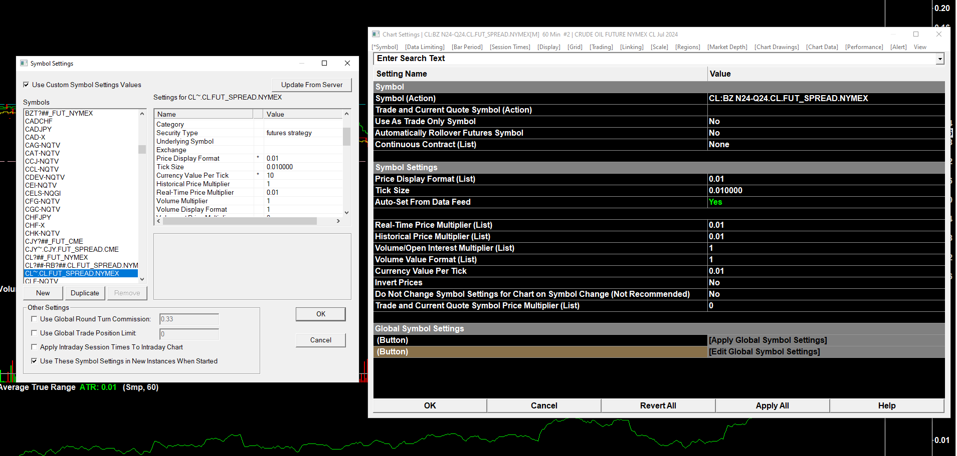
Task: Select CADCHF in Symbols list
Action: click(x=39, y=121)
